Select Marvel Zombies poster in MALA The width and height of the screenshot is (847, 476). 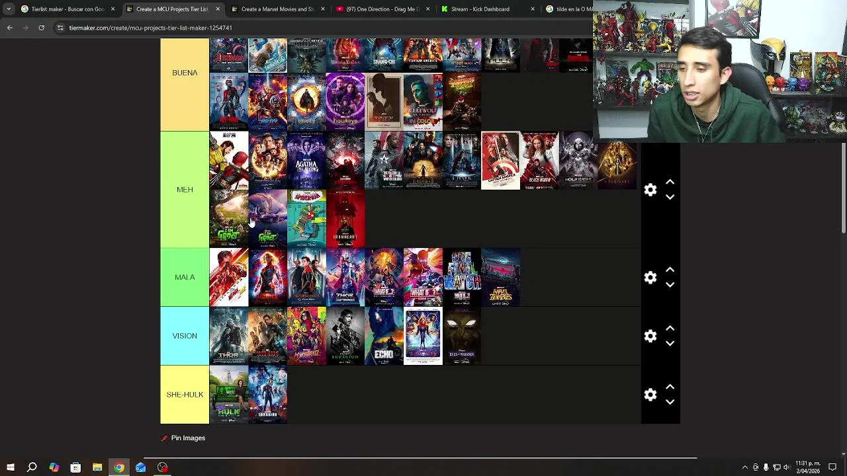coord(501,277)
